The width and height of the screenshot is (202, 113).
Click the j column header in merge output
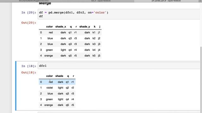click(x=100, y=27)
